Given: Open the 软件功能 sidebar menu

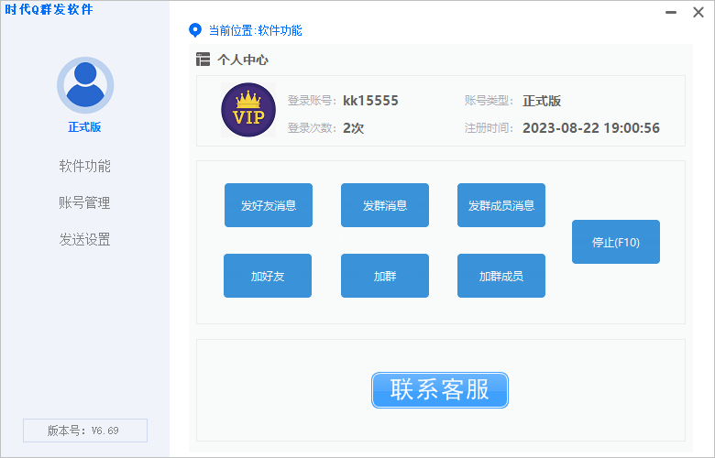Looking at the screenshot, I should (x=84, y=166).
